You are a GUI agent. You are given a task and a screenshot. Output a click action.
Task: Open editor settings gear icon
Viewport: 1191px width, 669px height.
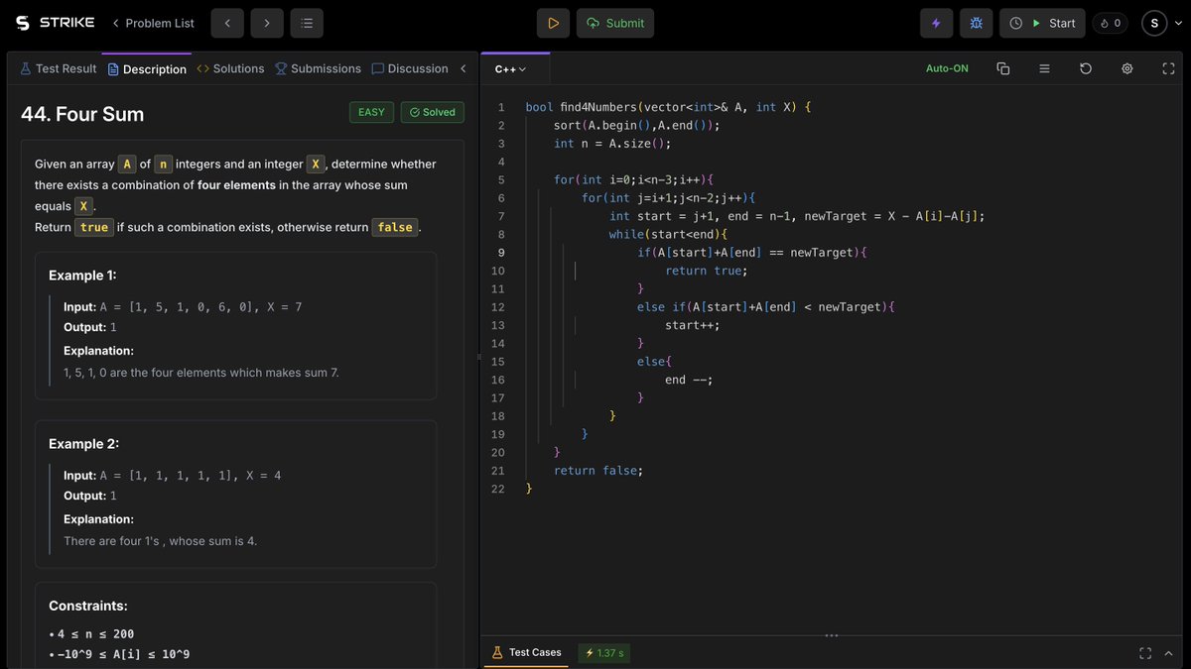click(1127, 68)
